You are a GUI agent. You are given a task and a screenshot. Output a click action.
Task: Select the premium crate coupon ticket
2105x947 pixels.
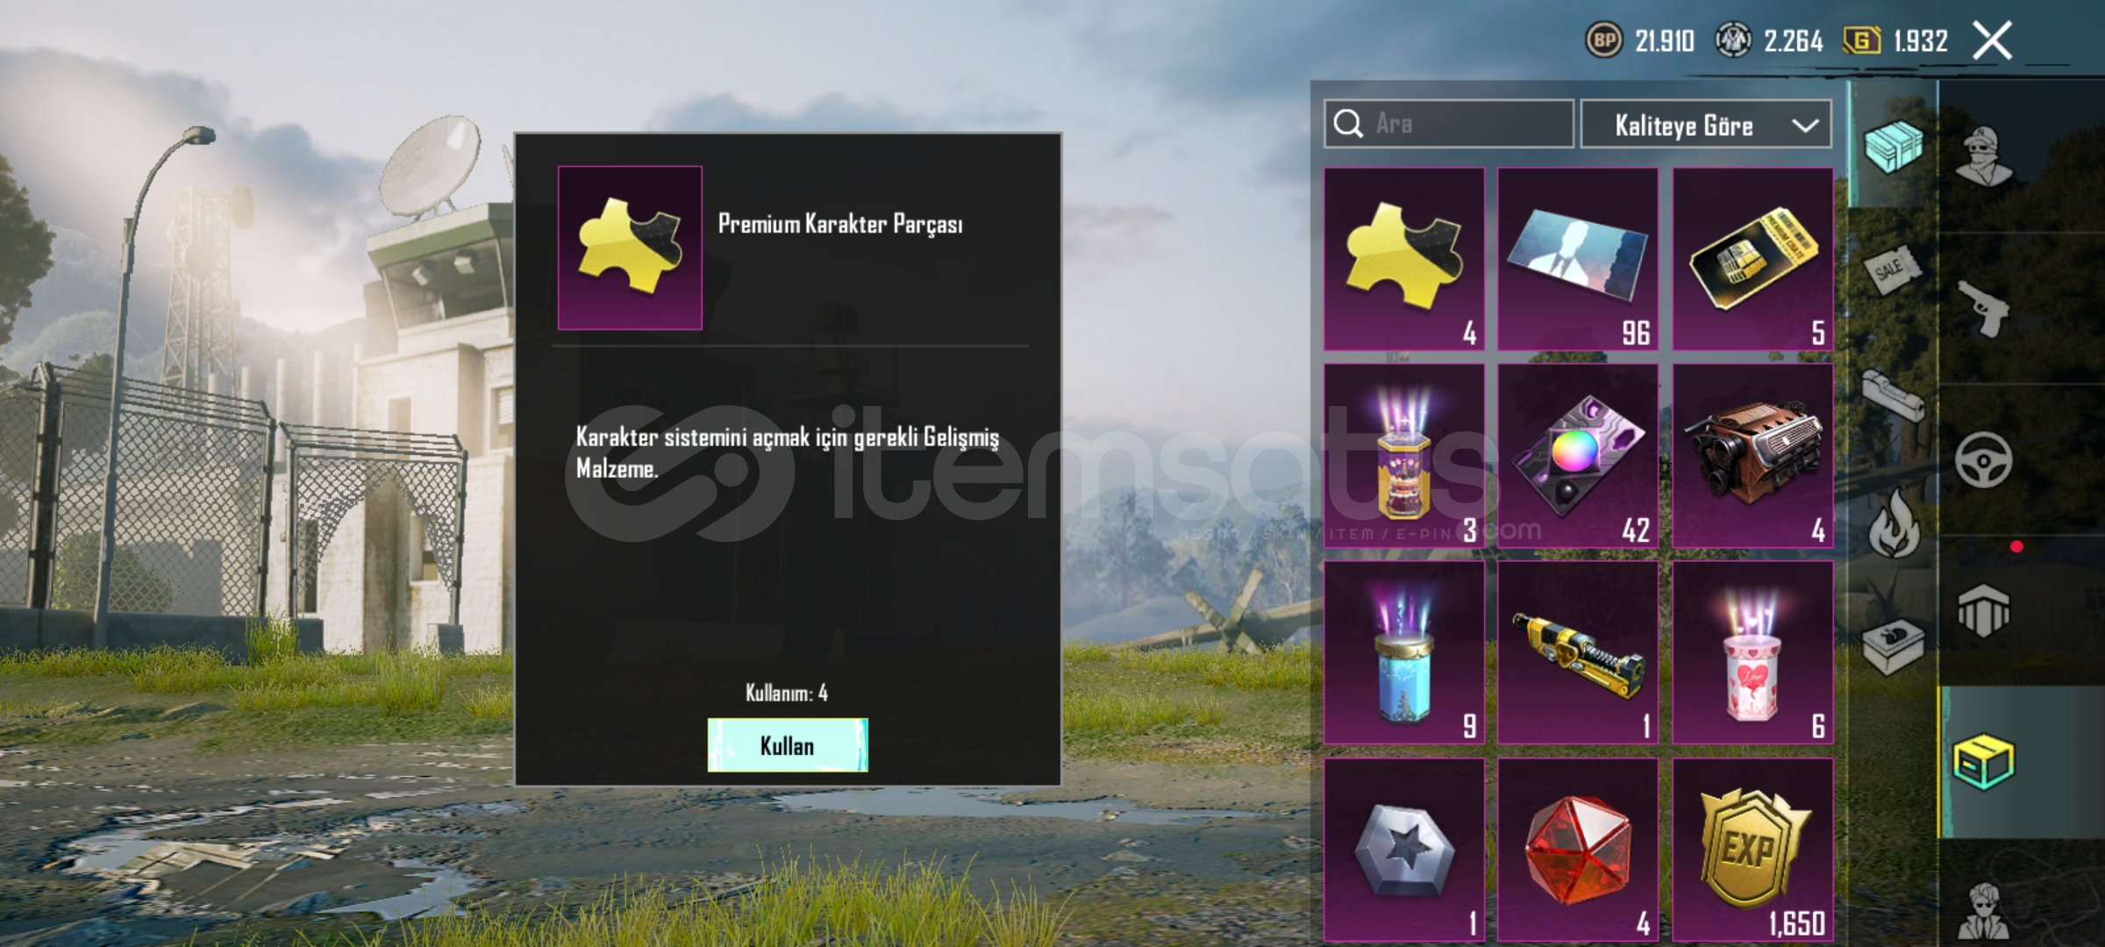pyautogui.click(x=1752, y=259)
